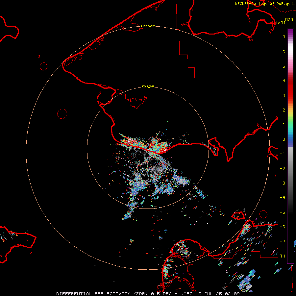This screenshot has width=296, height=296.
Task: Click the (ZDR) abbreviation in the caption
Action: (x=140, y=294)
